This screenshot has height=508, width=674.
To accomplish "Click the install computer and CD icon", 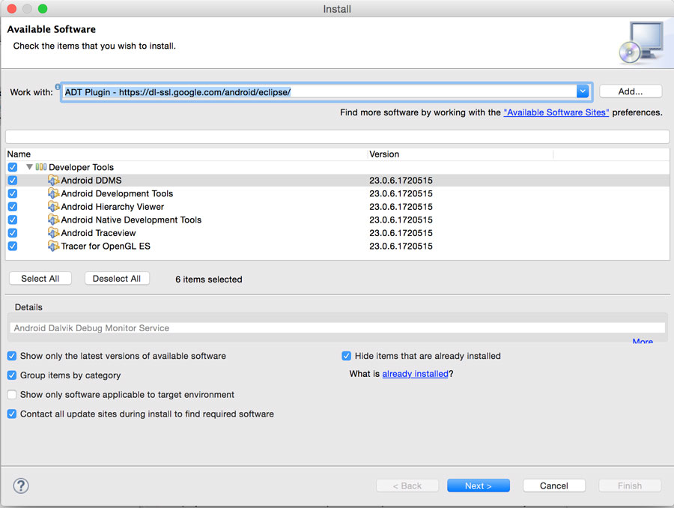I will [640, 43].
